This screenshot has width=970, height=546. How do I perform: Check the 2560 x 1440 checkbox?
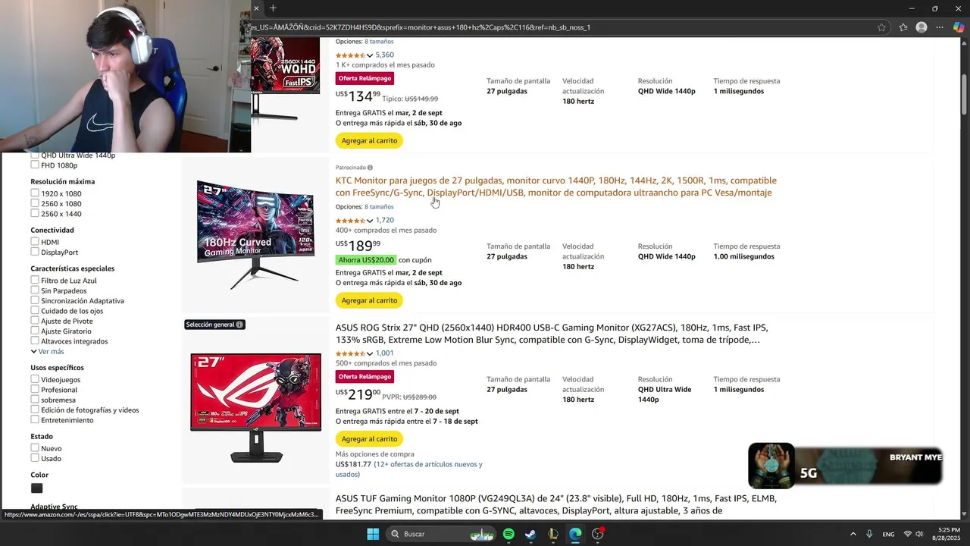(35, 214)
